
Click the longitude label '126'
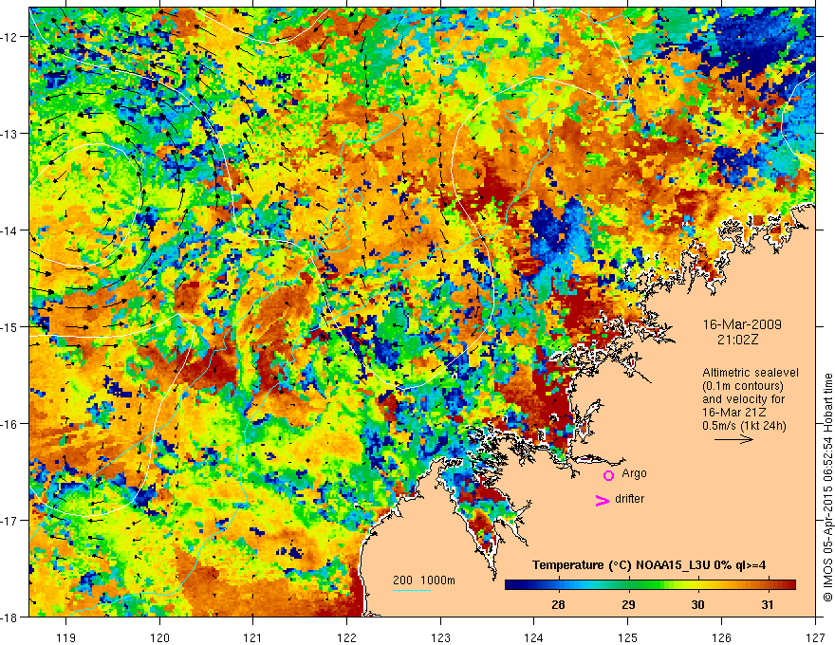[x=721, y=637]
